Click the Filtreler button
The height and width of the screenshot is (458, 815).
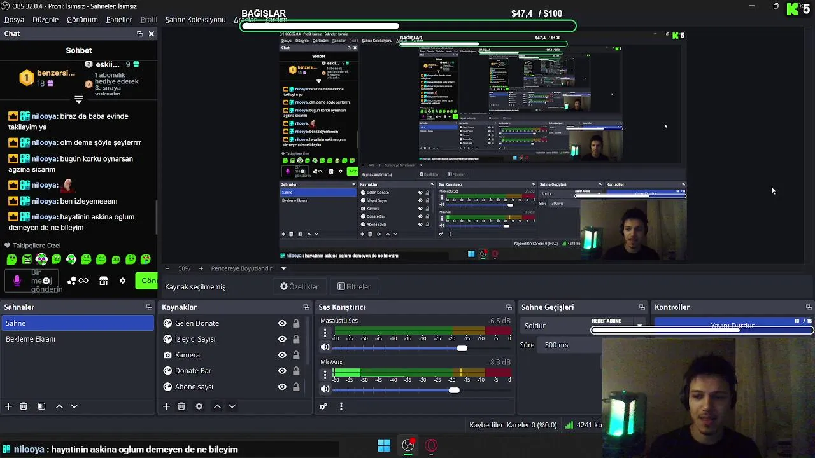coord(353,287)
